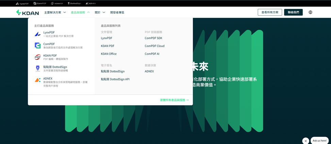Close the chat bubble with X icon
The height and width of the screenshot is (144, 331).
[x=305, y=141]
